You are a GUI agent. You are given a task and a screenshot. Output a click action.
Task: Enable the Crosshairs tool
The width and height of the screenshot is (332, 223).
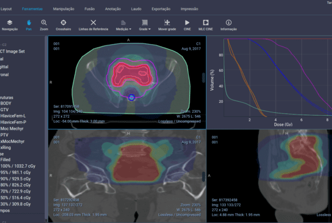[x=64, y=24]
